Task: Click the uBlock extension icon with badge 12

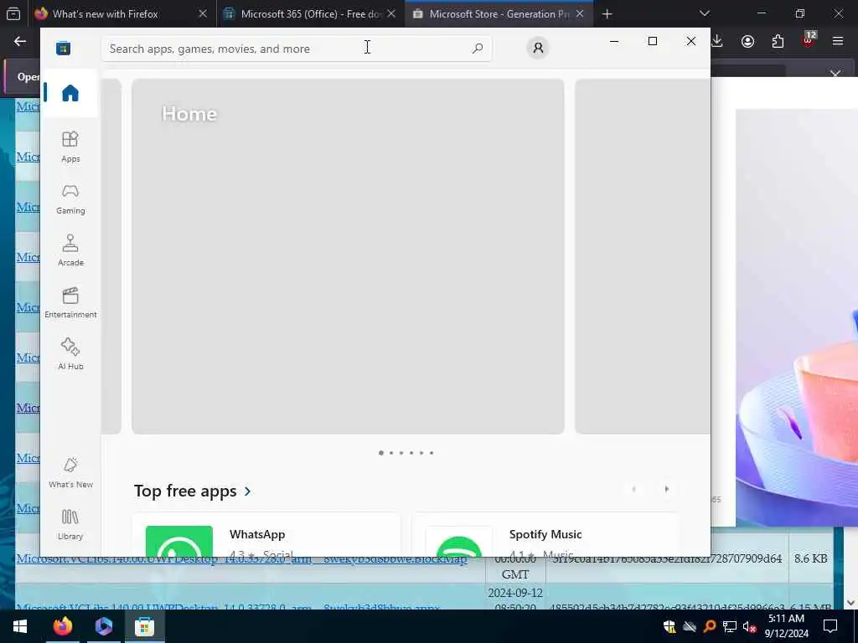Action: pyautogui.click(x=809, y=40)
